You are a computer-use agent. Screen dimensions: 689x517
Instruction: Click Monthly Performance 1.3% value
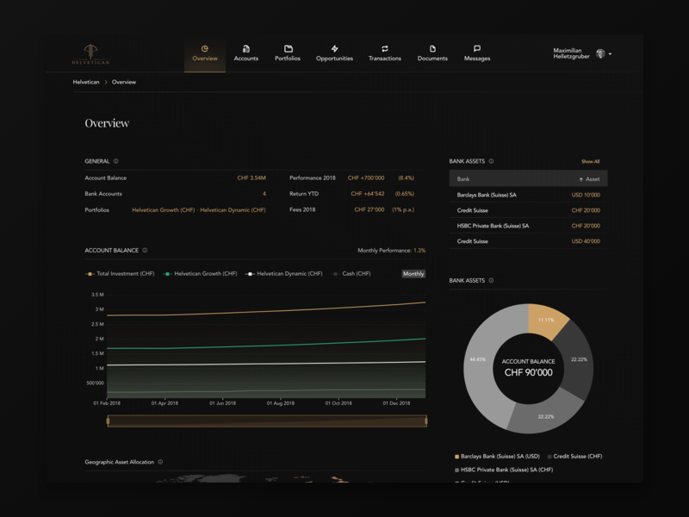click(419, 251)
